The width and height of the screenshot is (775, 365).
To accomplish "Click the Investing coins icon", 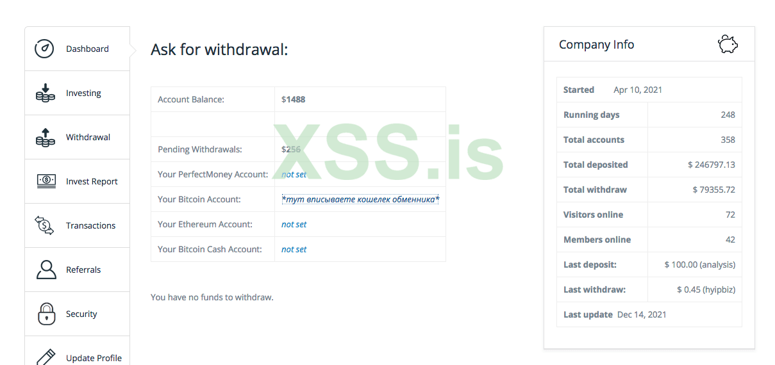I will pos(45,93).
